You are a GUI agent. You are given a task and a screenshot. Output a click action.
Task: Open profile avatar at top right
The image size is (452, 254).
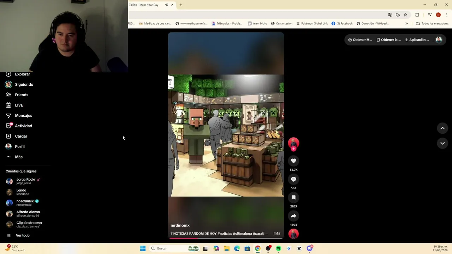[x=439, y=40]
